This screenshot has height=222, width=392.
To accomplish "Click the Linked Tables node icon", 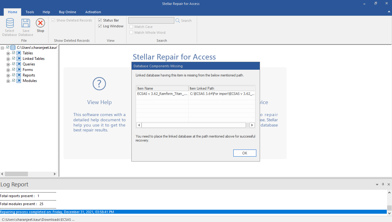I will pos(19,59).
